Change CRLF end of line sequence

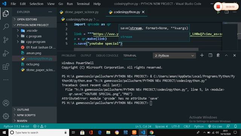click(187, 127)
